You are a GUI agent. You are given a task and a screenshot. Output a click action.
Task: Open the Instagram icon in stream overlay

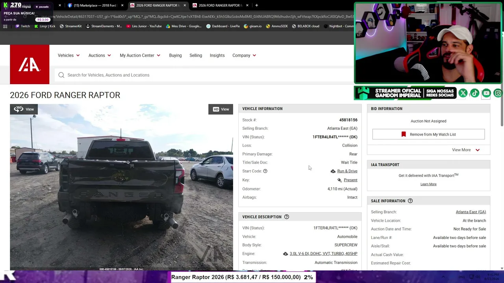(498, 93)
